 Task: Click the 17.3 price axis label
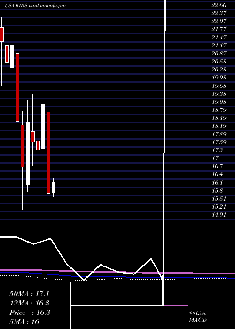click(x=217, y=150)
